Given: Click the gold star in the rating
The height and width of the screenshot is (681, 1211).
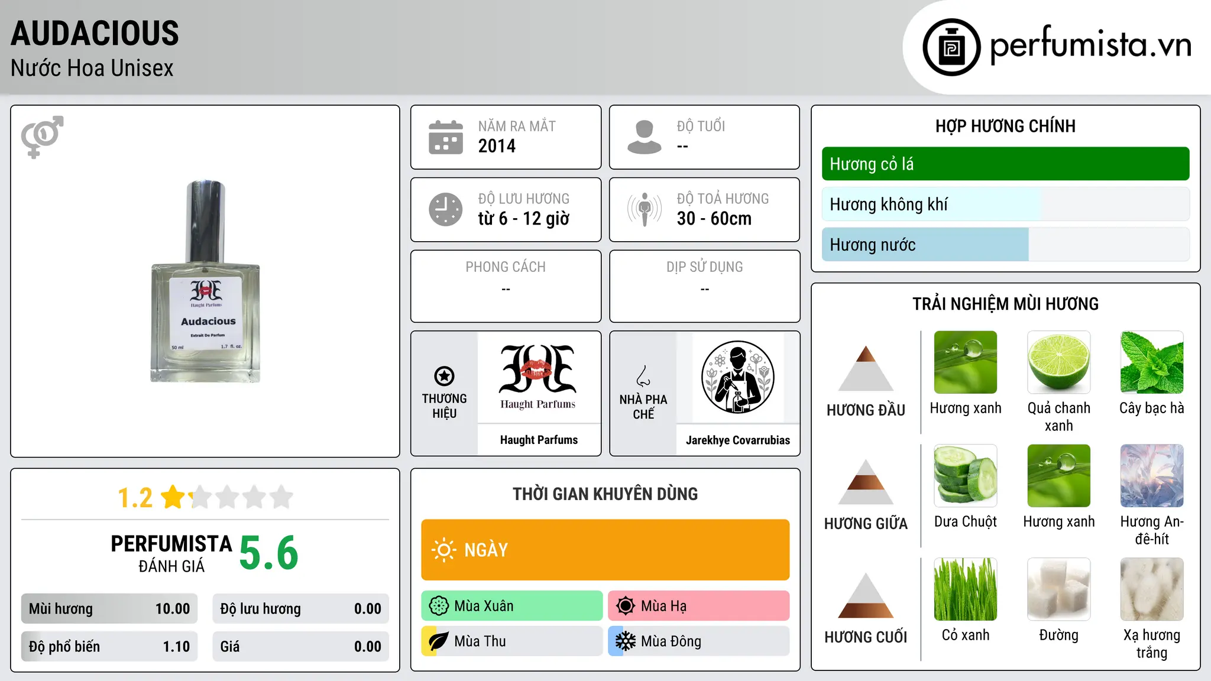Looking at the screenshot, I should click(173, 497).
